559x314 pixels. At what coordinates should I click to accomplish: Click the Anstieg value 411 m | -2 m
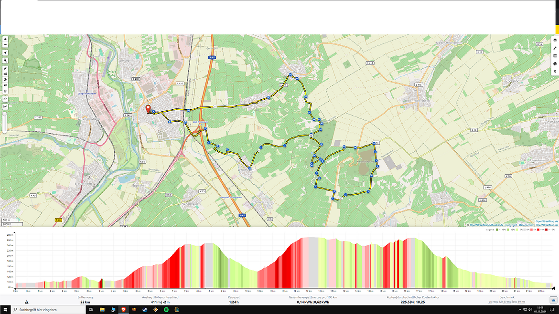tap(160, 302)
